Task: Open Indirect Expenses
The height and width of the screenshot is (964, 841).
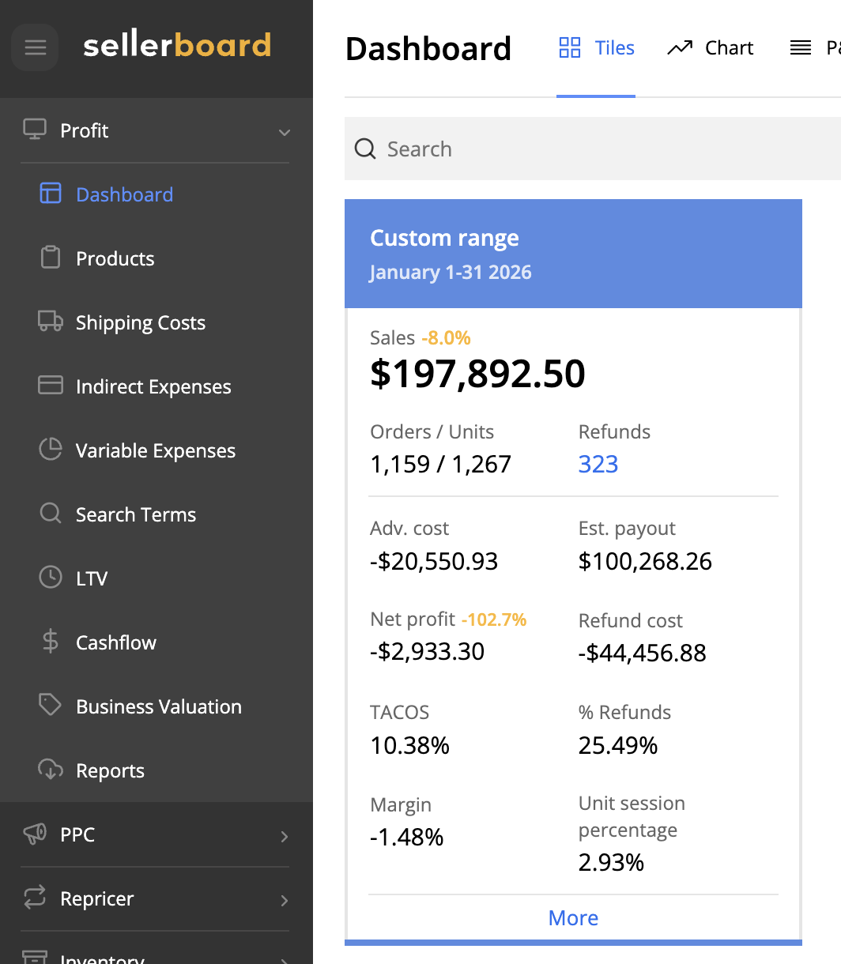Action: pos(153,386)
